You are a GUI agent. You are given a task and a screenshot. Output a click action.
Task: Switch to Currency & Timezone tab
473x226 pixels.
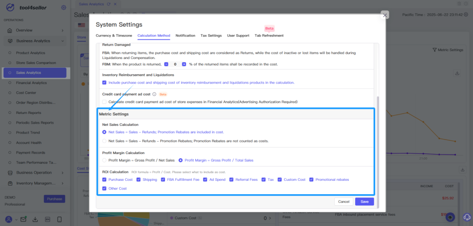click(x=114, y=36)
